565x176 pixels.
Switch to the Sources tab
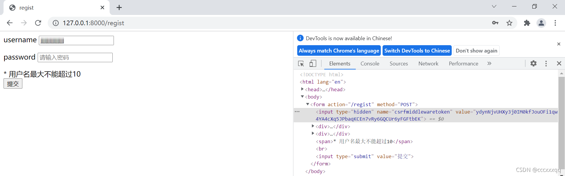pyautogui.click(x=399, y=64)
